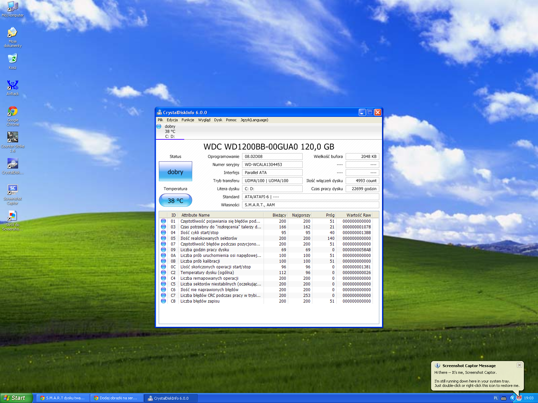Screen dimensions: 538x403
Task: Click the status orb for attribute C2
Action: coord(163,272)
